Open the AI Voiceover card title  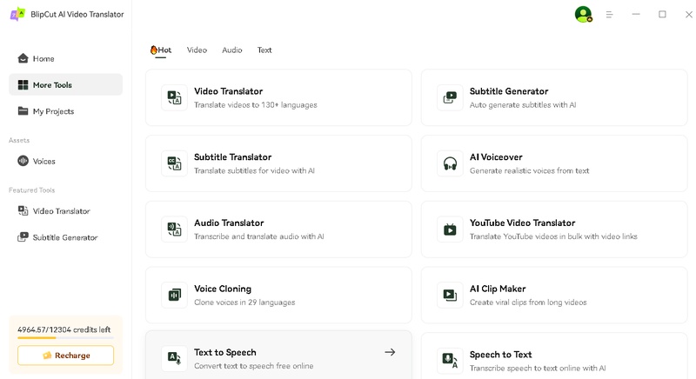coord(496,157)
